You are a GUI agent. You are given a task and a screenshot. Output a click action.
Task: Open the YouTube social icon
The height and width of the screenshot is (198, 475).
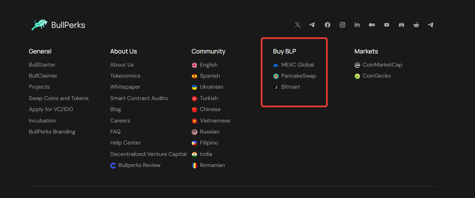click(387, 25)
